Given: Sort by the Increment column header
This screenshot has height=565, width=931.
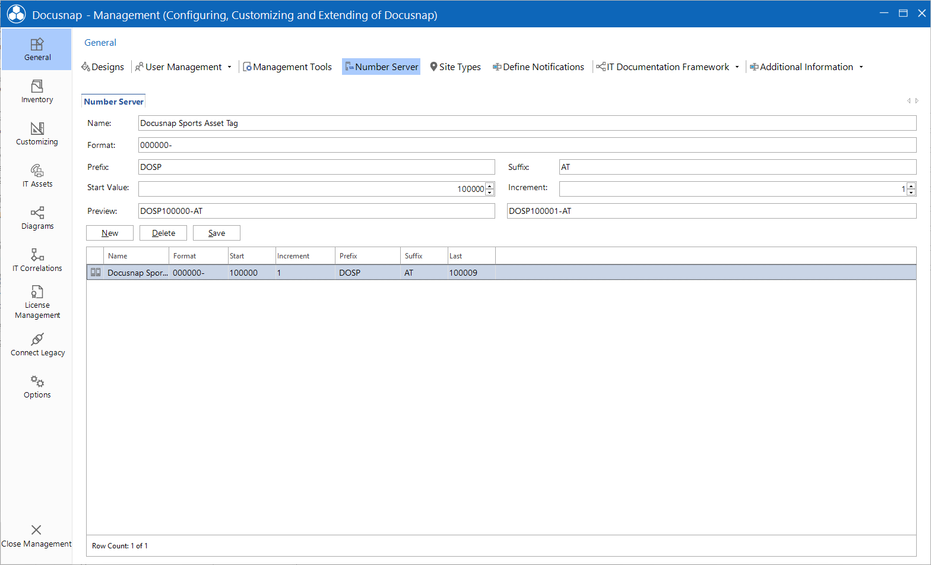Looking at the screenshot, I should click(x=306, y=256).
